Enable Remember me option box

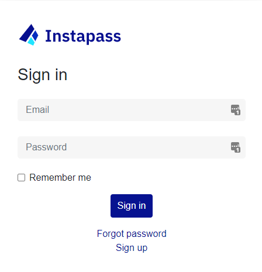[22, 178]
